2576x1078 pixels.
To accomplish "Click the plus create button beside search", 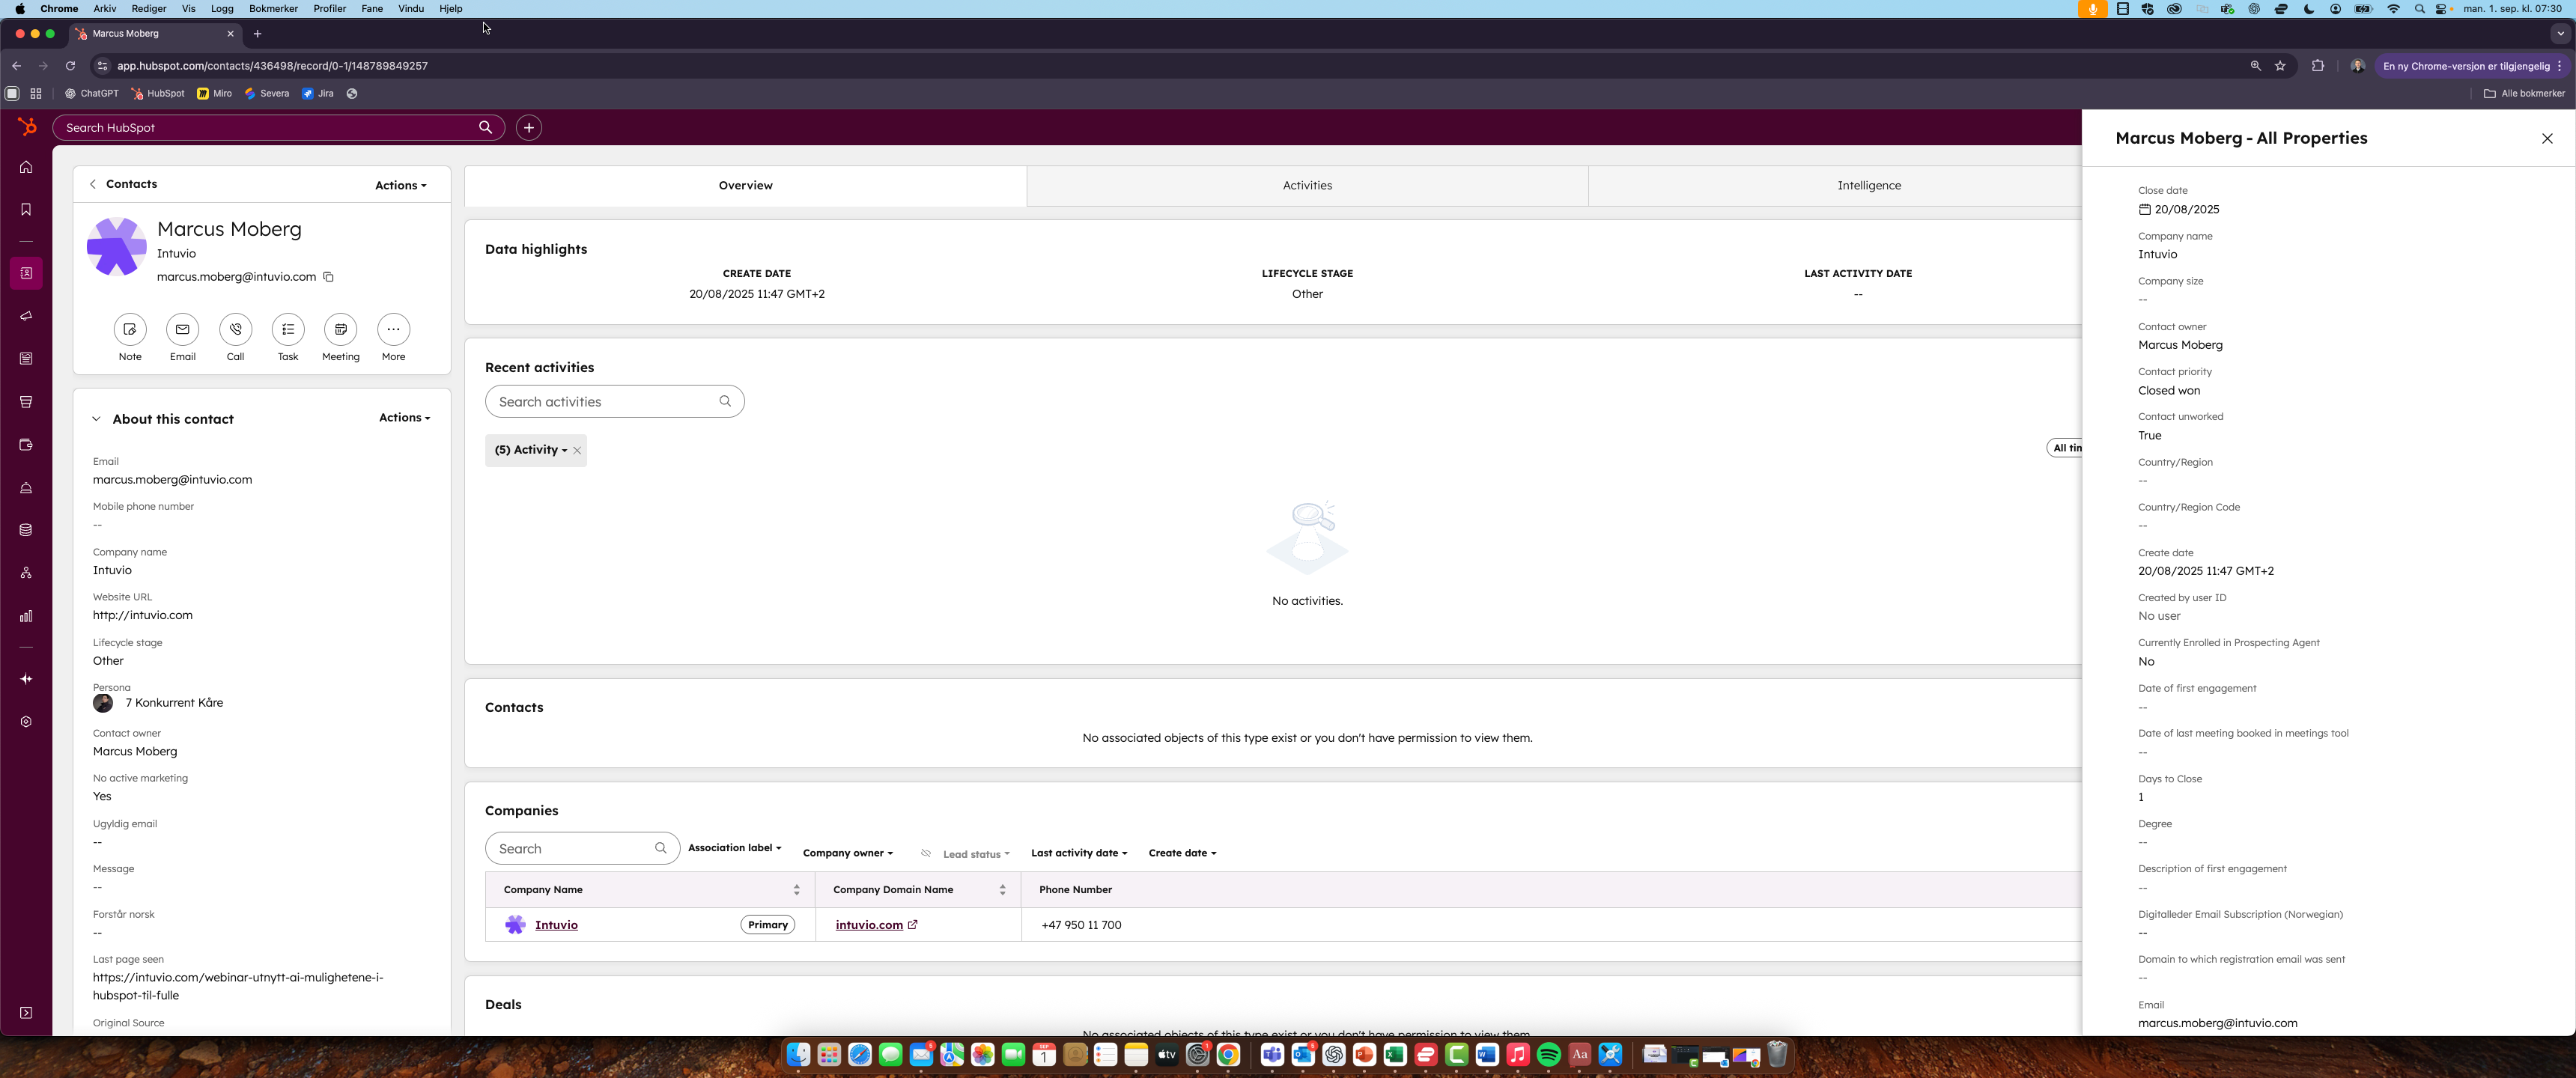I will [x=529, y=128].
